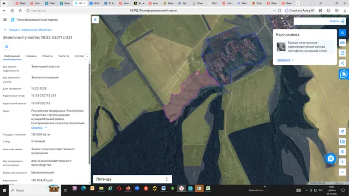Switch to the Сервисы tab

click(x=31, y=56)
